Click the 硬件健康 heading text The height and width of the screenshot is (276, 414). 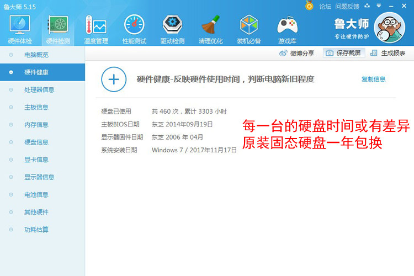pyautogui.click(x=225, y=79)
